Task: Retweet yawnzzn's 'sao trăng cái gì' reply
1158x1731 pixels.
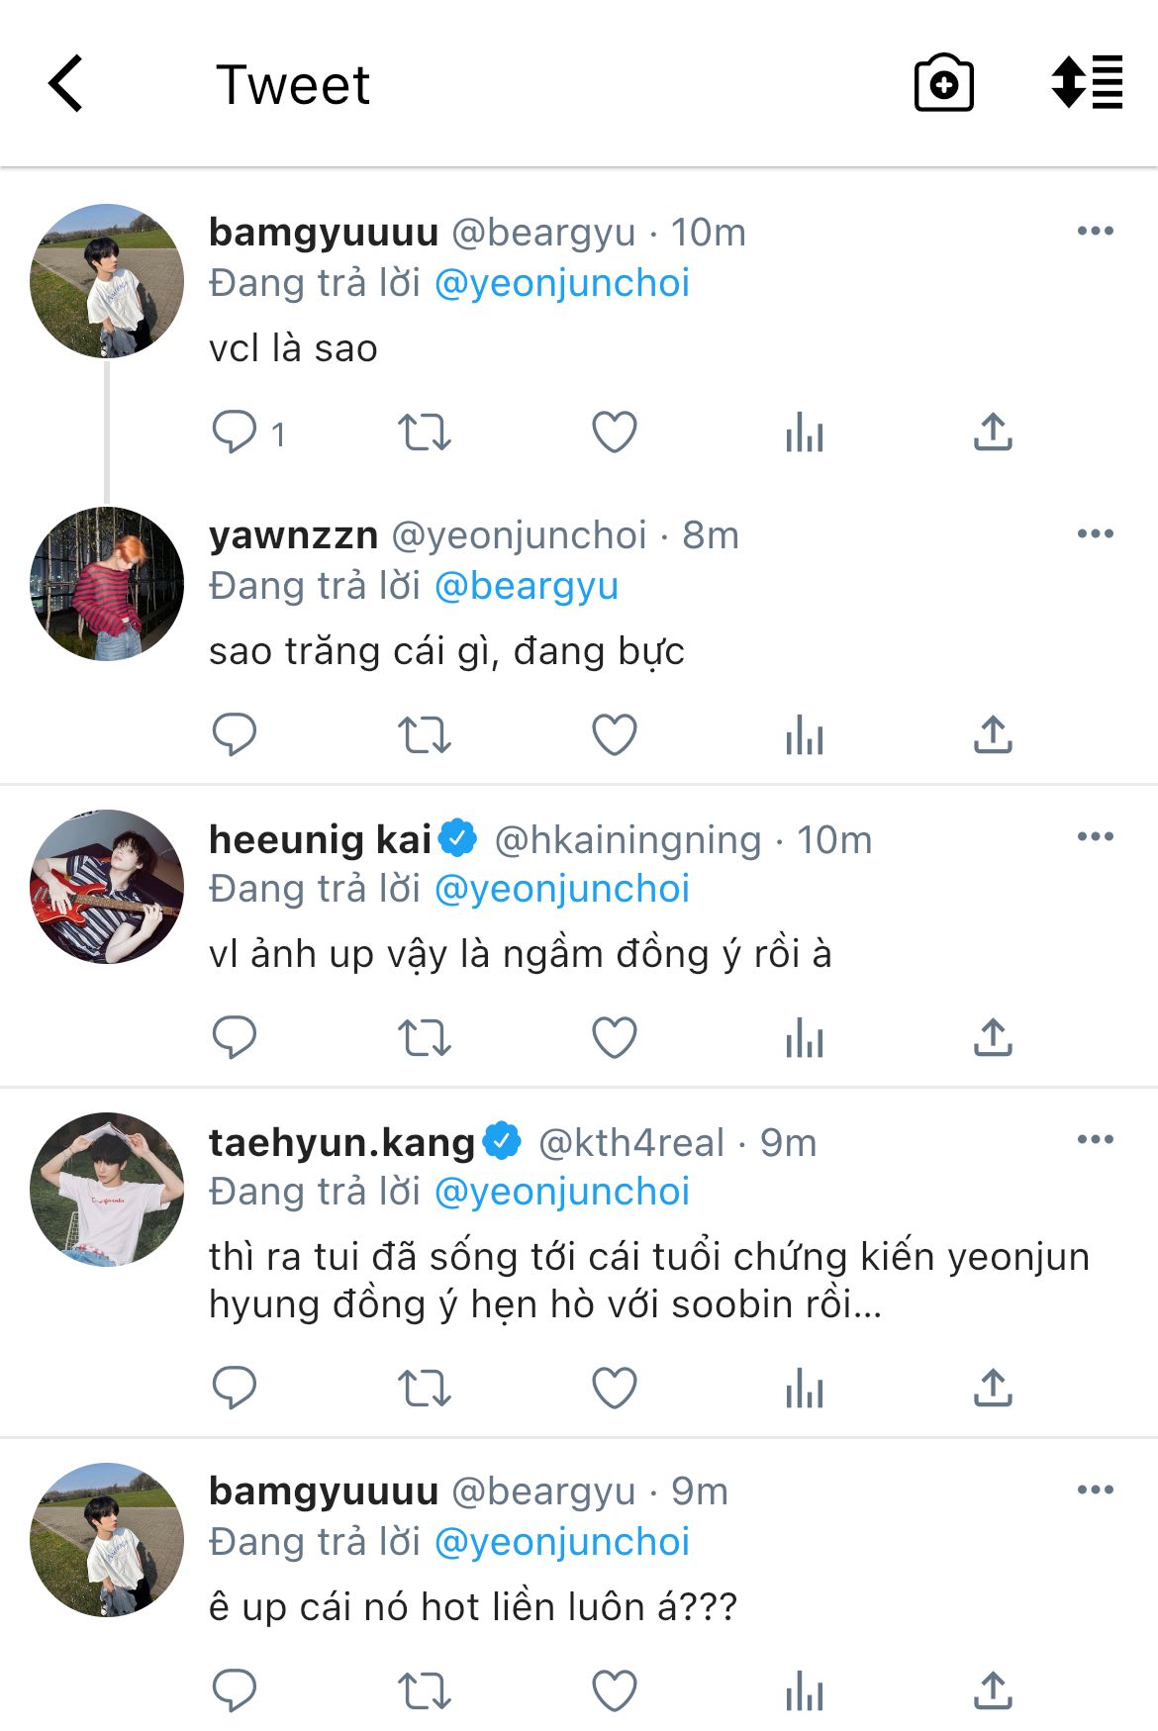Action: pos(424,735)
